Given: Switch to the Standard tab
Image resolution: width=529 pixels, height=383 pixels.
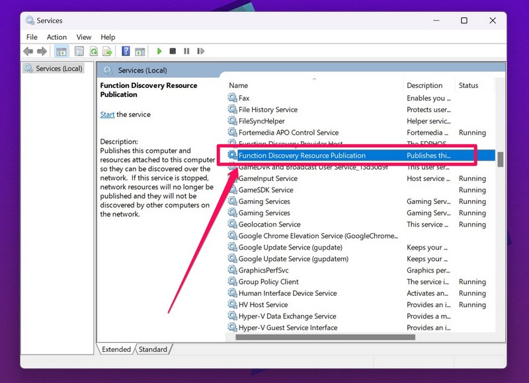Looking at the screenshot, I should click(x=153, y=349).
